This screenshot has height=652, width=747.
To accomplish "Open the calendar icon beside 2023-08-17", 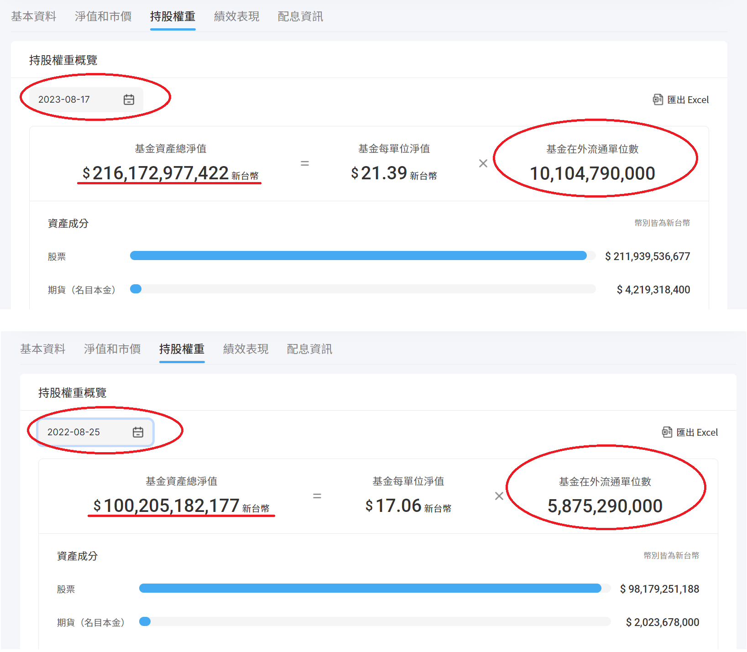I will tap(129, 99).
